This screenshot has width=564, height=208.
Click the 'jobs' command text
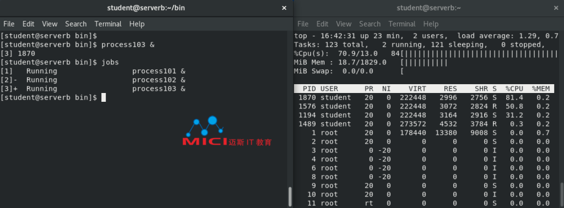point(110,63)
